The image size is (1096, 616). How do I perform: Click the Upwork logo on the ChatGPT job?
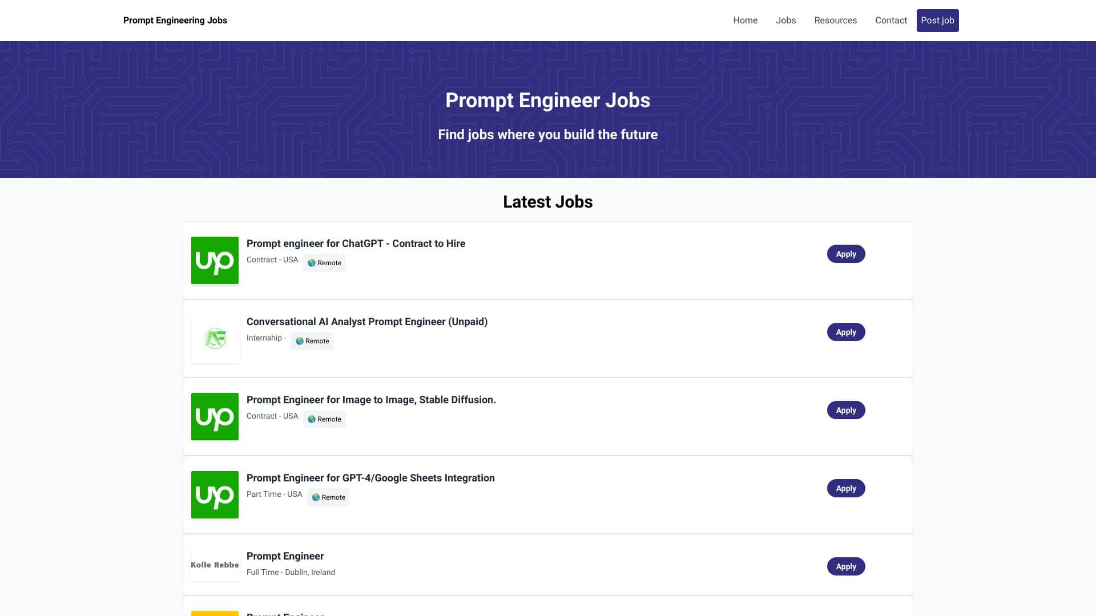(x=215, y=260)
